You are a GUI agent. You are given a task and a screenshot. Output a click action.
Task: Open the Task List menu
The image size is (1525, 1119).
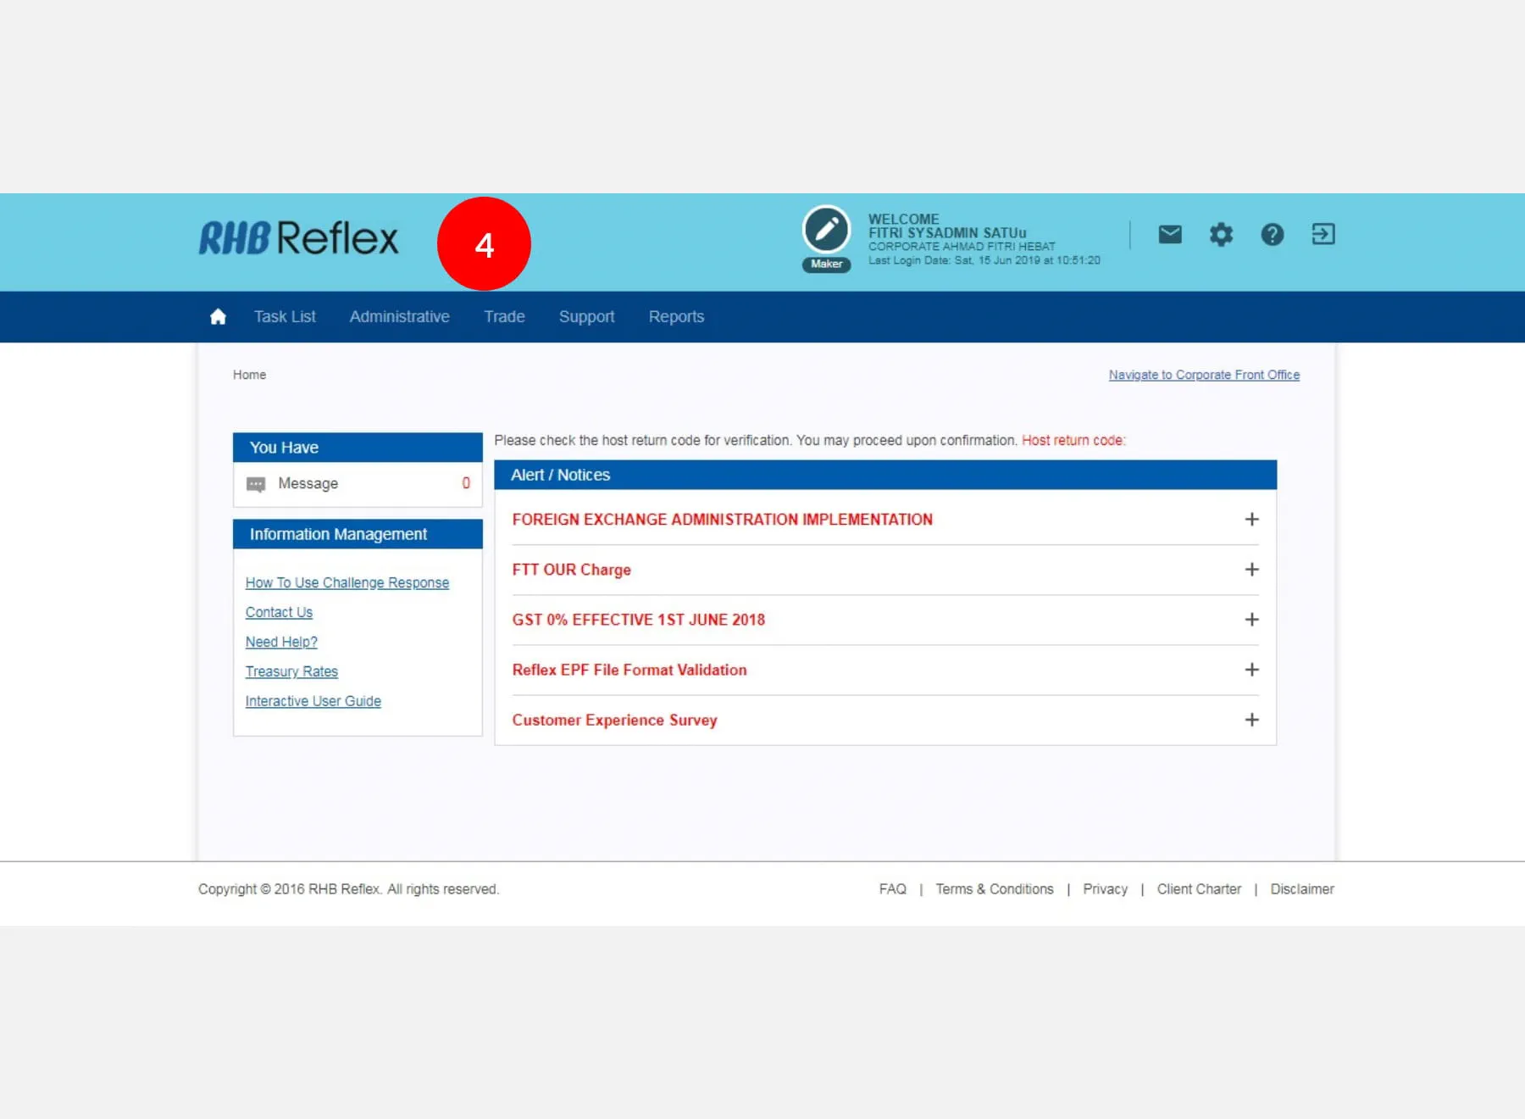[x=285, y=316]
